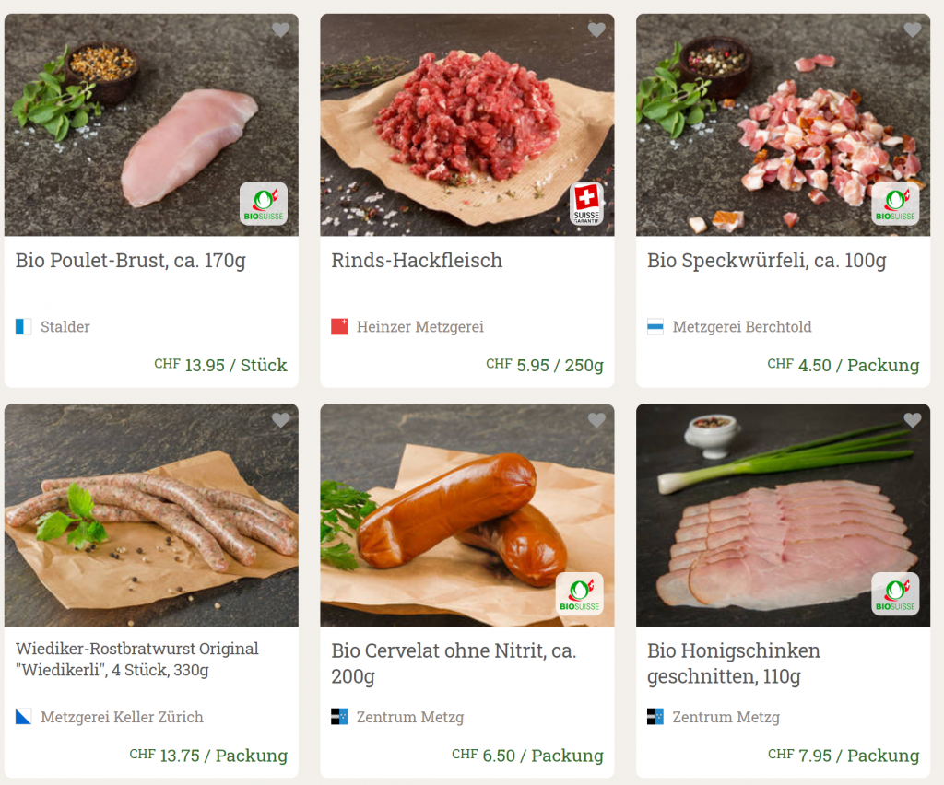Click Bio Suisse badge on Poulet-Brust
The image size is (944, 785).
tap(264, 204)
